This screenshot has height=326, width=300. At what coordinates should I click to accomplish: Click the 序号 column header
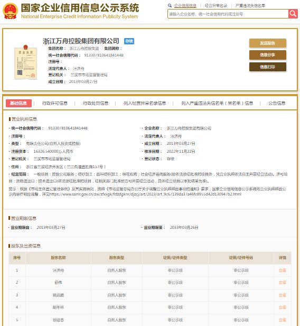17,258
